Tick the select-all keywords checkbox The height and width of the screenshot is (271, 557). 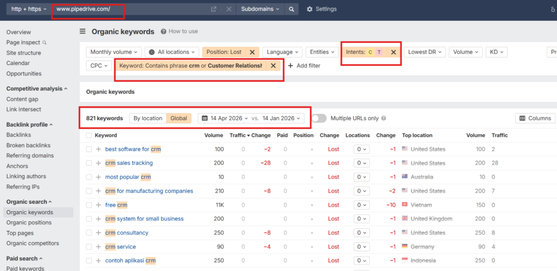click(89, 135)
